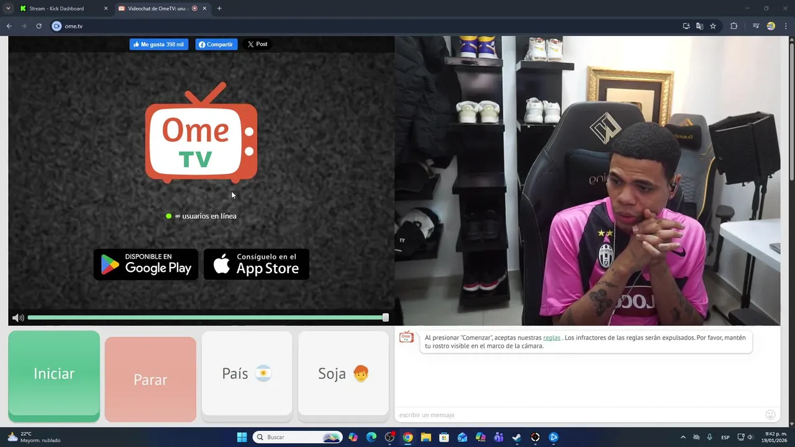Viewport: 795px width, 447px height.
Task: Open the País country selector
Action: tap(247, 373)
